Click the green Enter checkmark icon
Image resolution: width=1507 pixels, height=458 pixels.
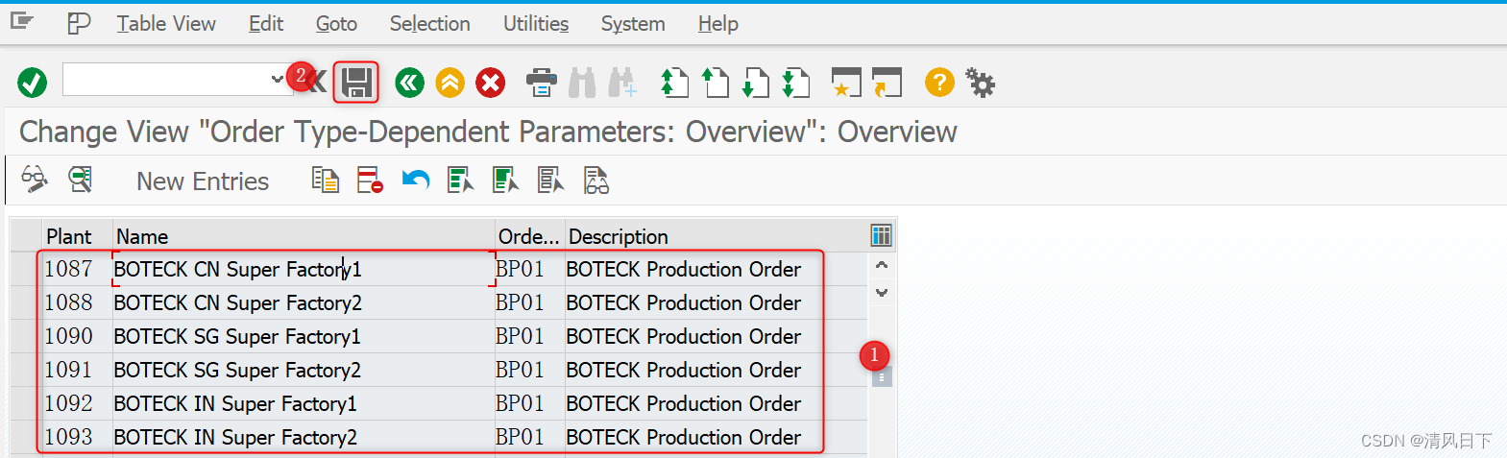coord(33,83)
